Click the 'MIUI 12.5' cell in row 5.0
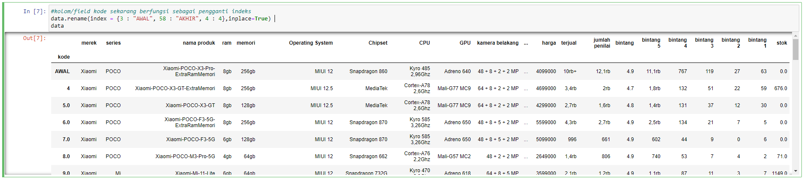 [322, 105]
